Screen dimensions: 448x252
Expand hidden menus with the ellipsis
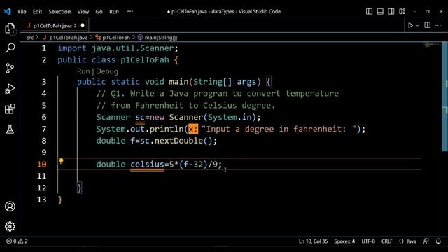pos(130,11)
